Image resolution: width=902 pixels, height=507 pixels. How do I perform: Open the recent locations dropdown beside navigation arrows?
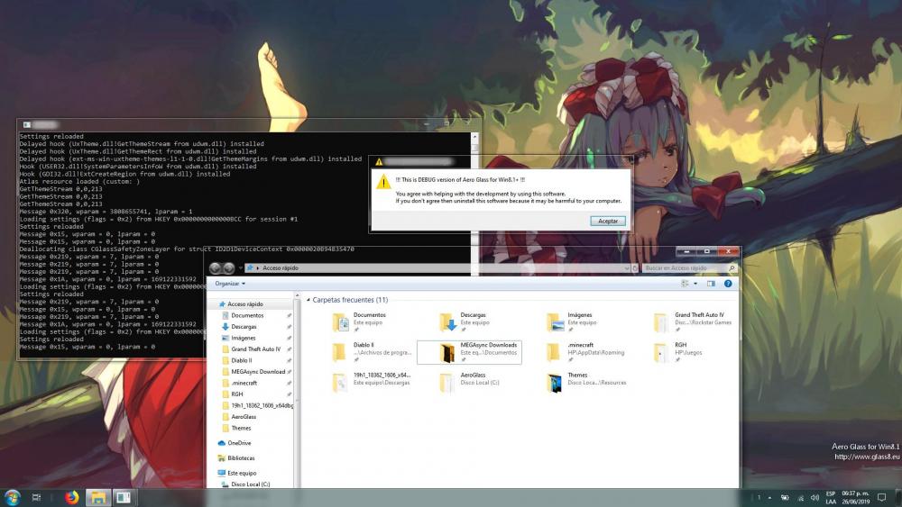tap(241, 268)
